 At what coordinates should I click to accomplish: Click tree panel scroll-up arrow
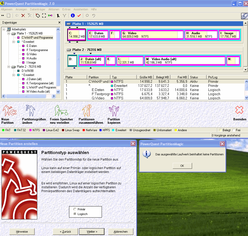[x=58, y=30]
